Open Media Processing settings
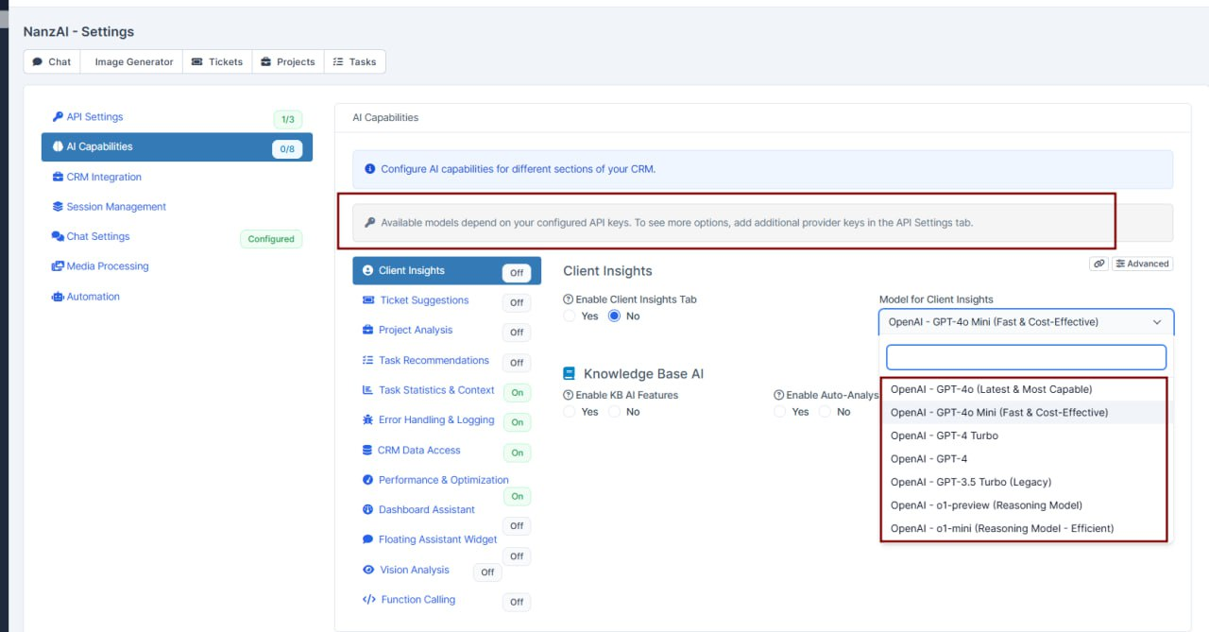This screenshot has height=632, width=1209. click(107, 266)
